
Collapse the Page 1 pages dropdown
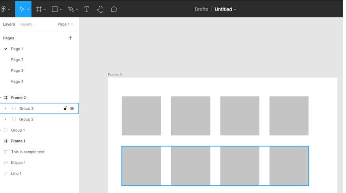click(x=65, y=24)
